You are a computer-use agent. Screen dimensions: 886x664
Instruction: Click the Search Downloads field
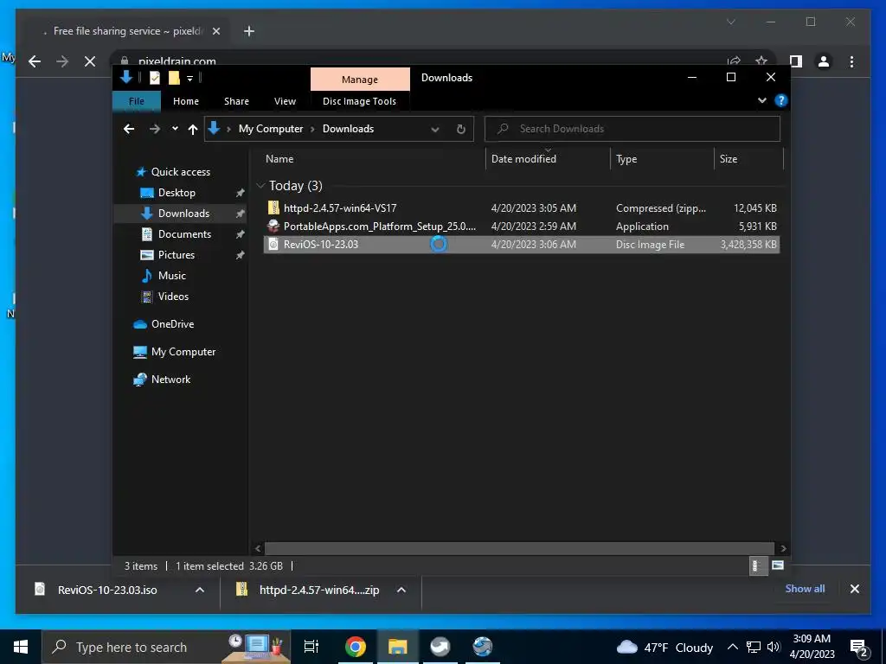pyautogui.click(x=632, y=129)
